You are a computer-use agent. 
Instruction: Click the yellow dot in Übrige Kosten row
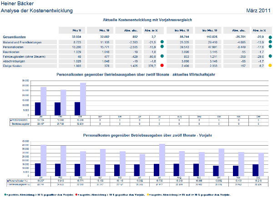[x=270, y=65]
